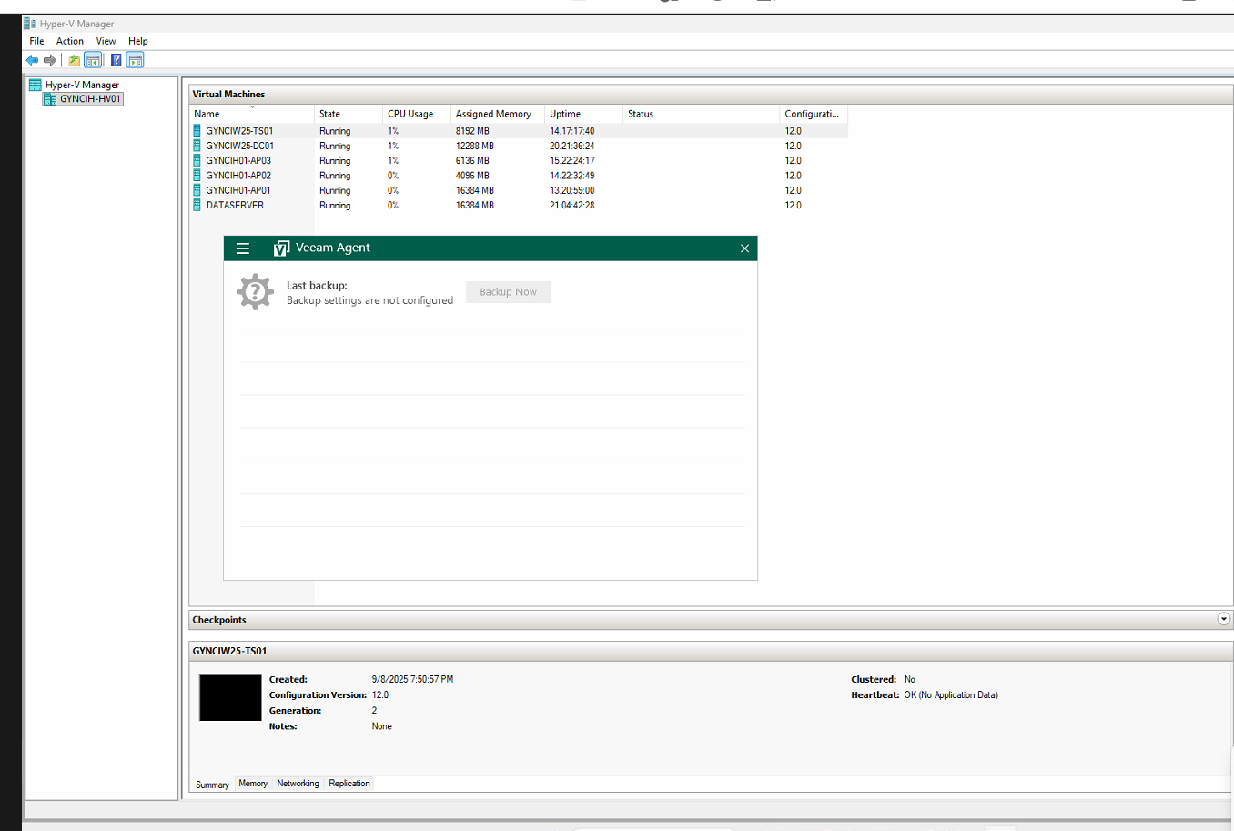Switch to the Summary tab
Image resolution: width=1234 pixels, height=831 pixels.
(212, 785)
